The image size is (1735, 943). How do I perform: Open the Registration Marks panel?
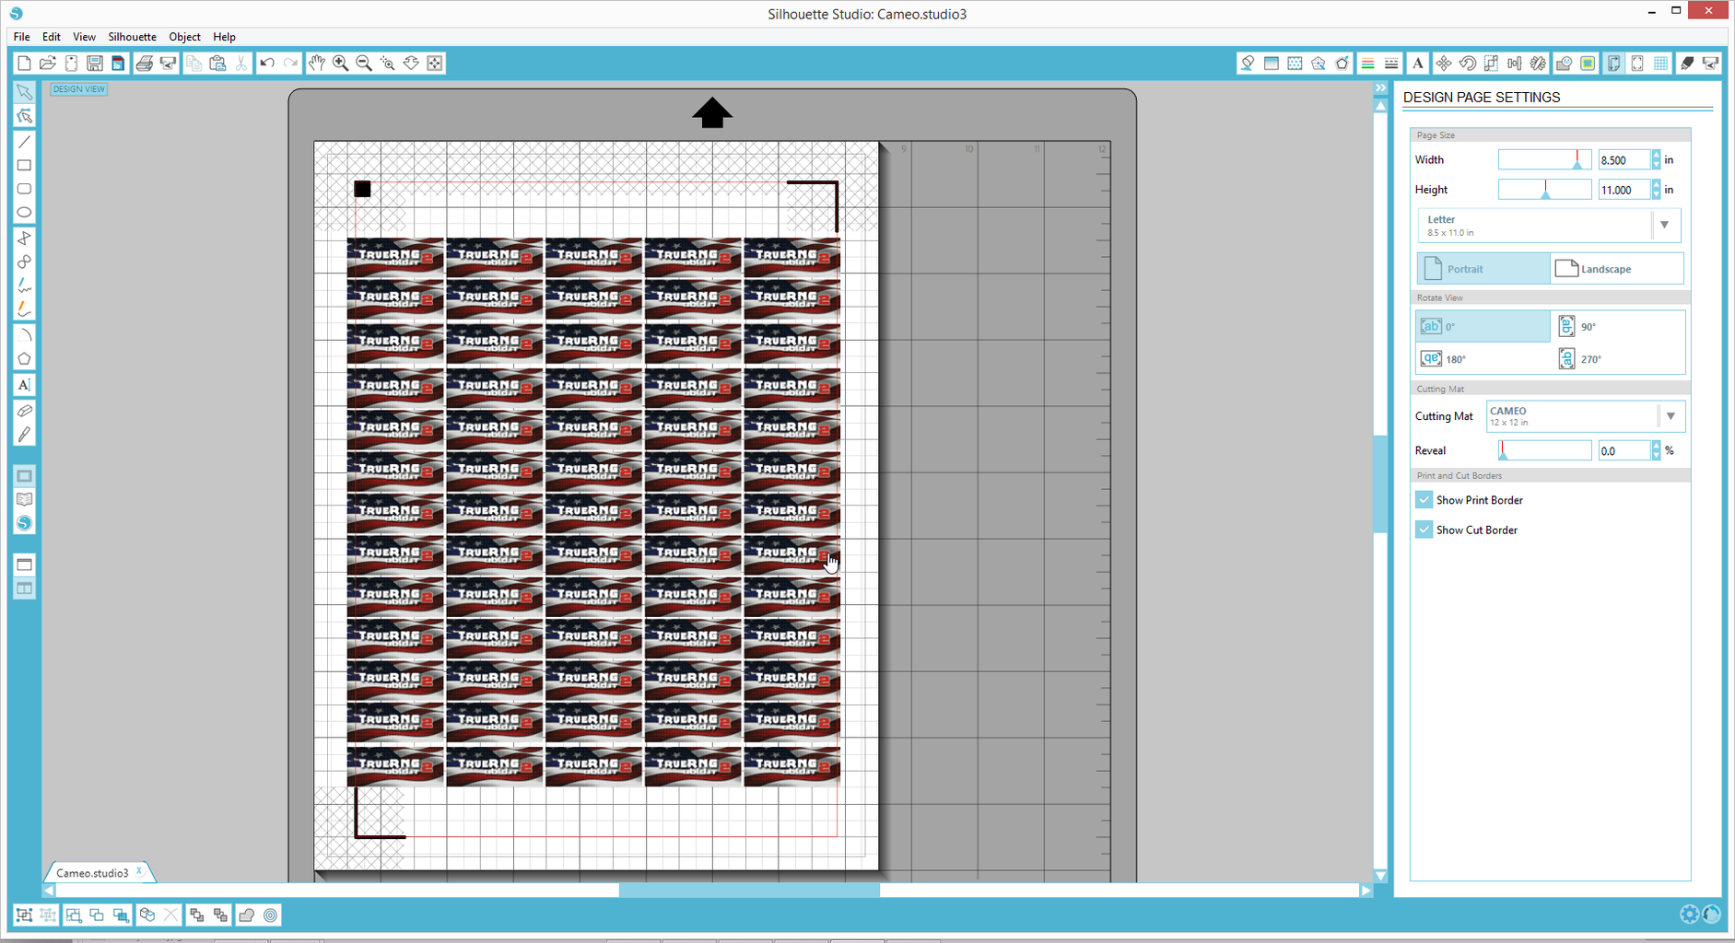click(x=1637, y=63)
